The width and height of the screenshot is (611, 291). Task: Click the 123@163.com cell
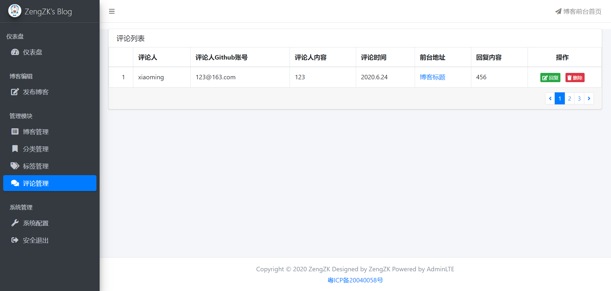(240, 77)
